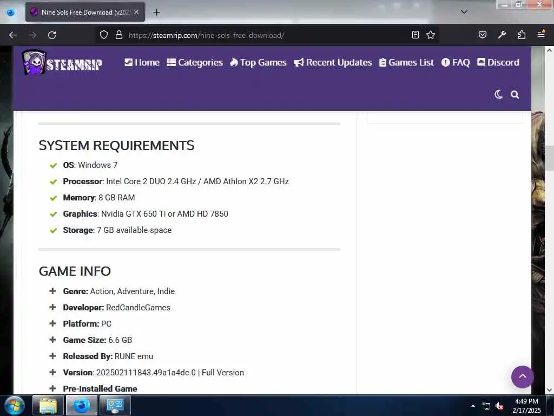Show hidden tray icons

point(473,406)
